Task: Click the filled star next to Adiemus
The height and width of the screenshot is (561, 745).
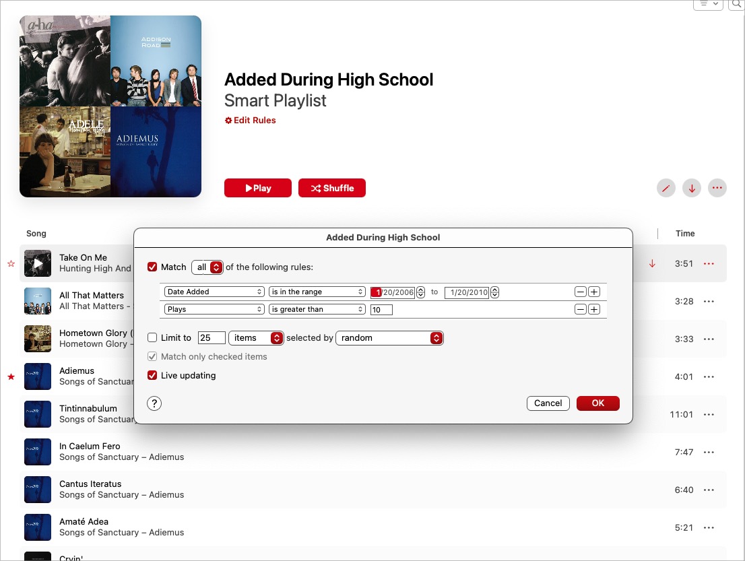Action: point(11,376)
